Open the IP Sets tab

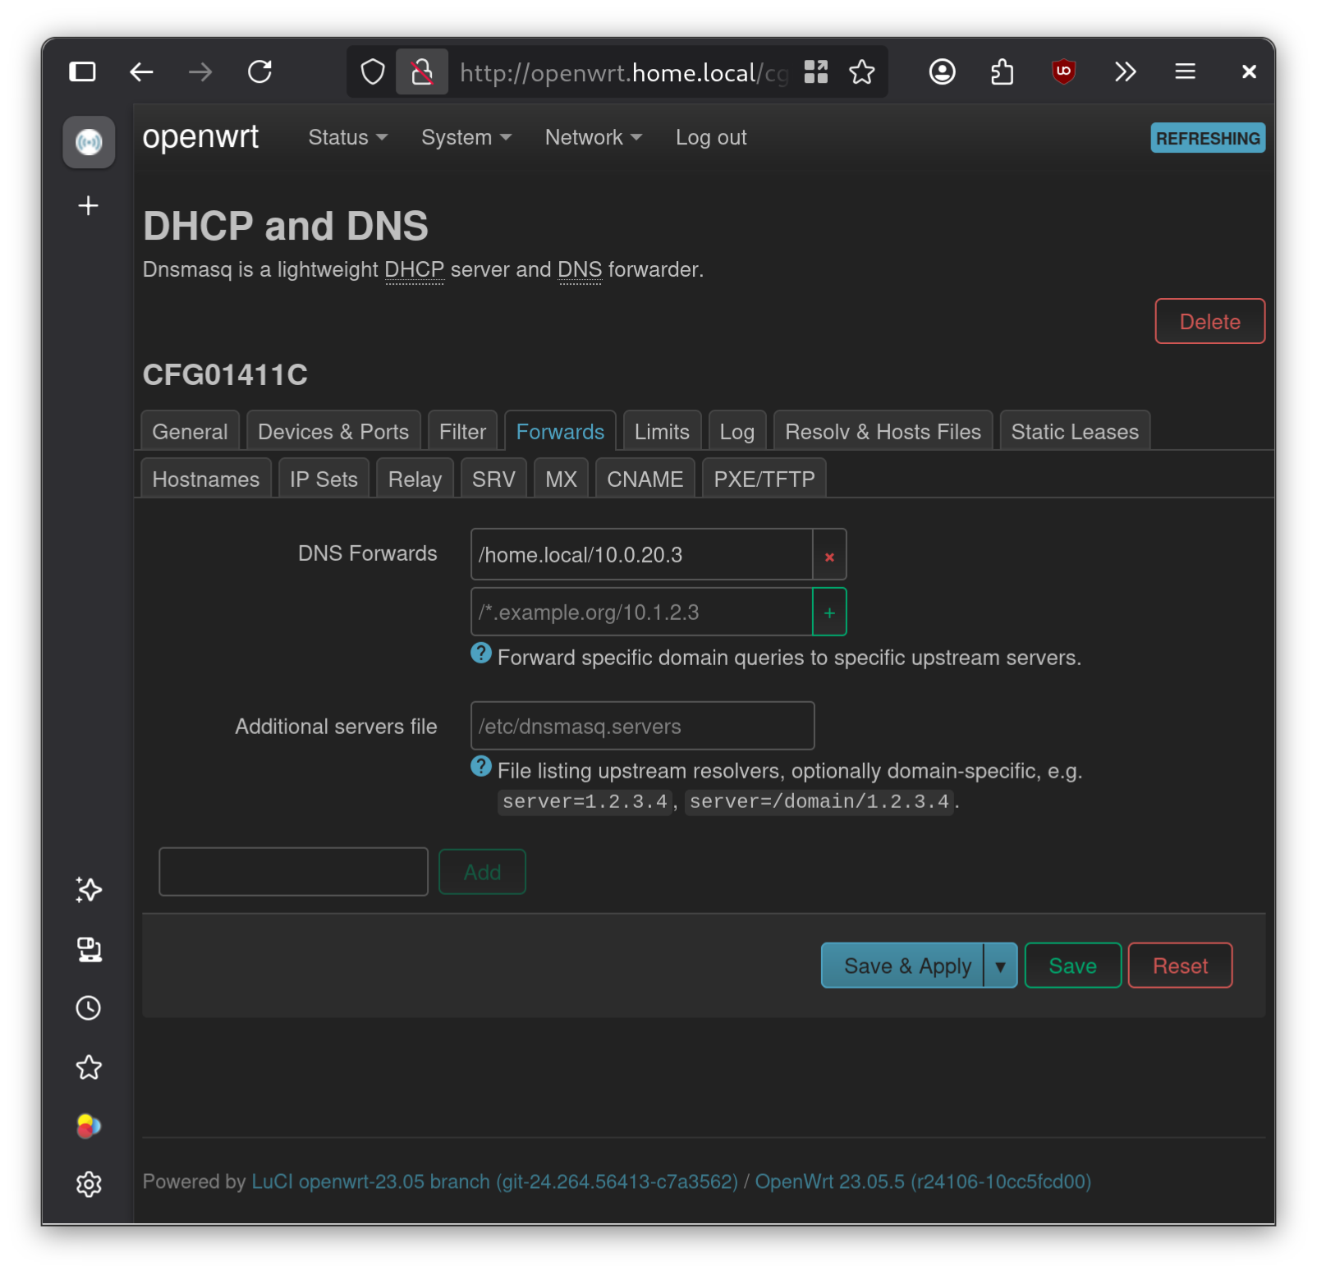pos(324,479)
